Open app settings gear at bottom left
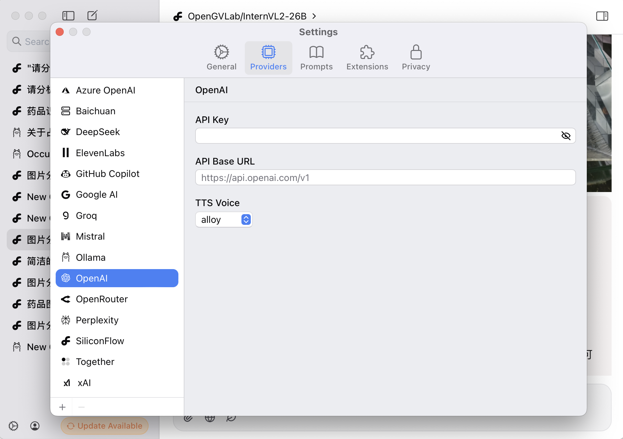Viewport: 623px width, 439px height. pyautogui.click(x=13, y=426)
